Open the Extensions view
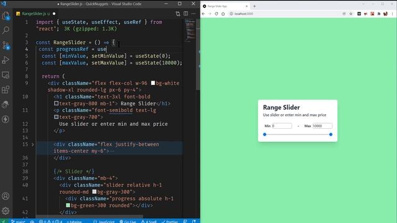Image resolution: width=397 pixels, height=223 pixels. click(x=6, y=89)
